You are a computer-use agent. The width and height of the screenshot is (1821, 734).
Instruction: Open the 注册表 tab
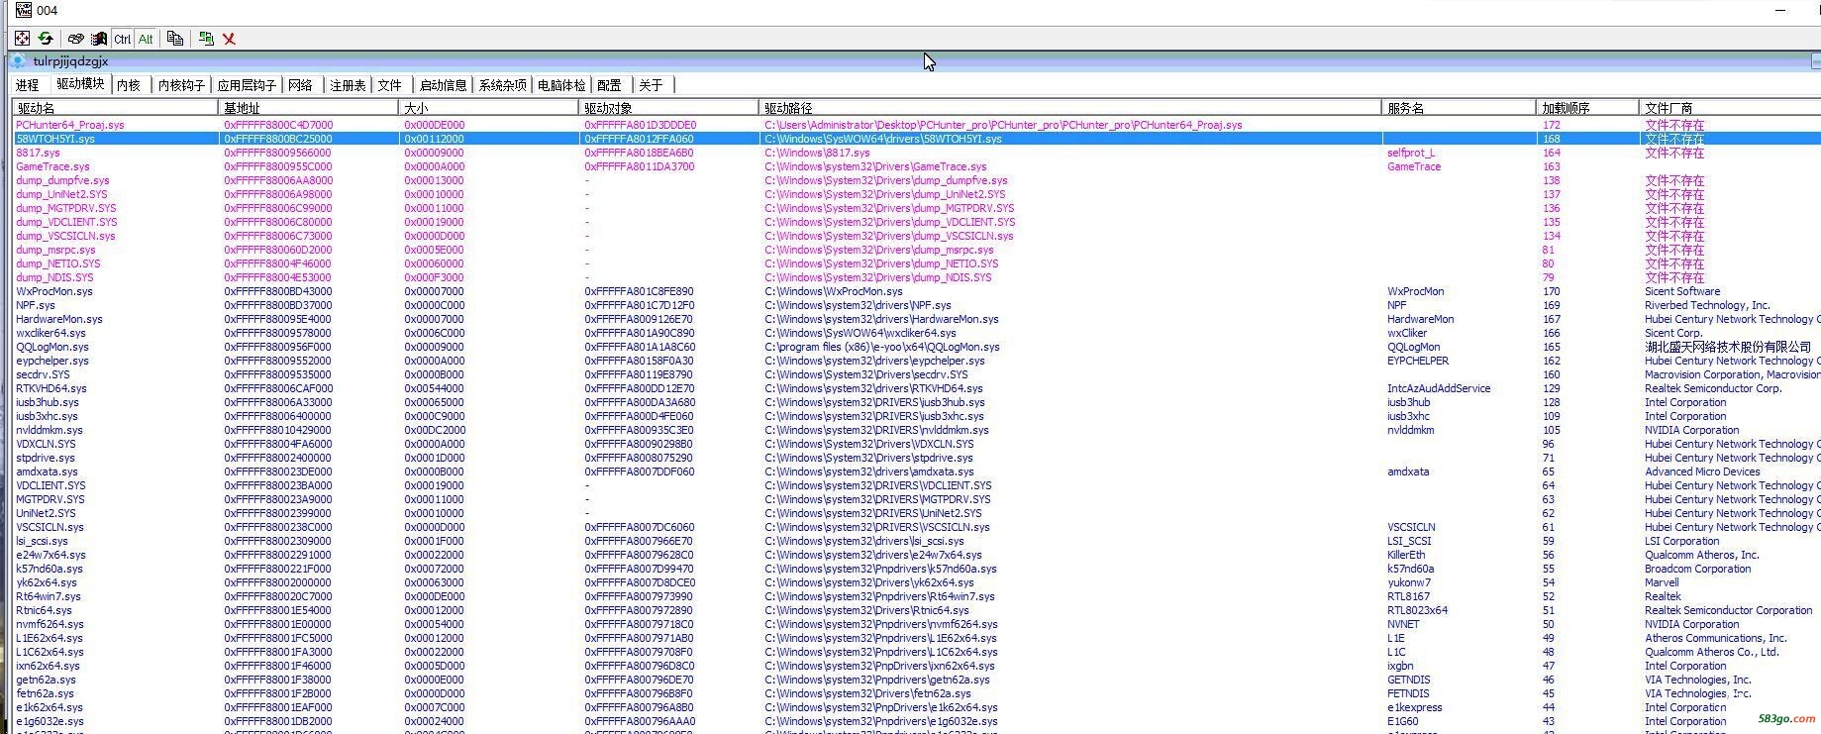click(x=348, y=85)
